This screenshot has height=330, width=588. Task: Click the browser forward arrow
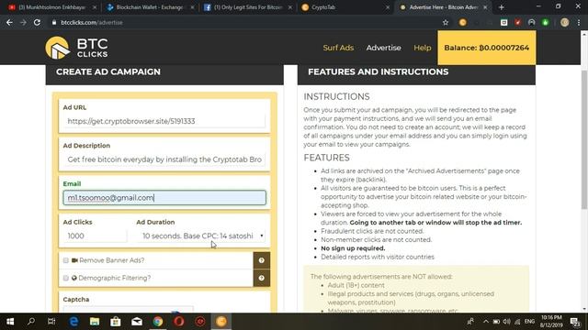point(23,22)
